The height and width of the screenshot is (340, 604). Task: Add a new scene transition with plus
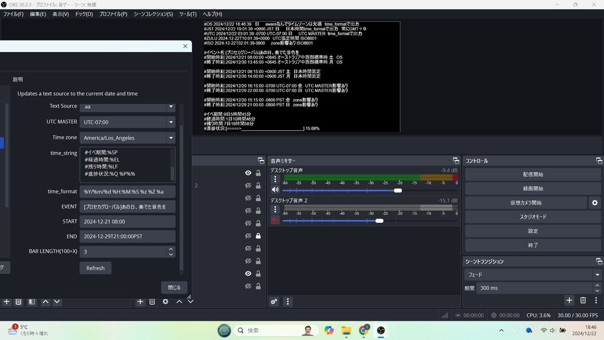coord(569,300)
